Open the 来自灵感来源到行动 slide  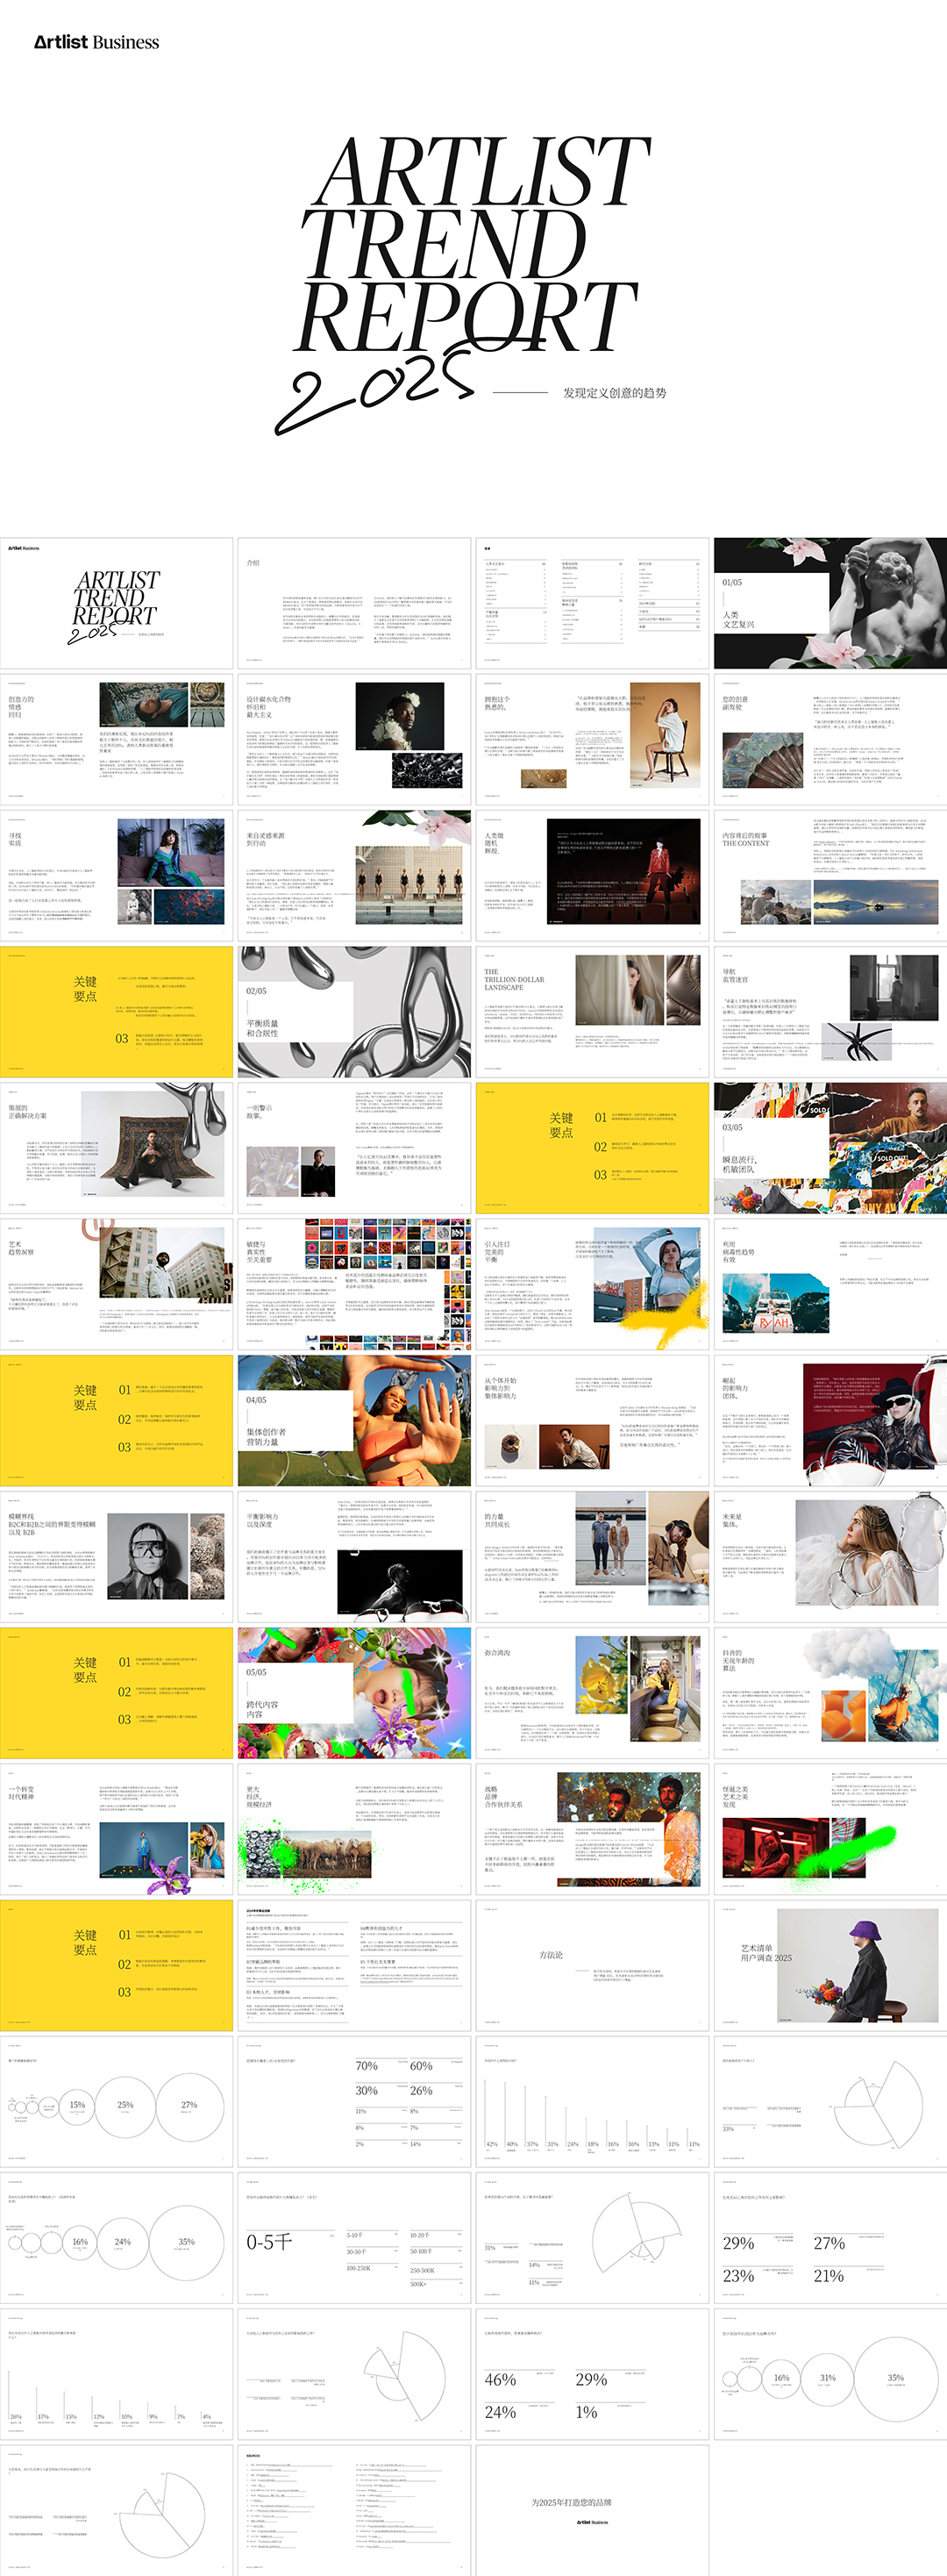pos(354,876)
